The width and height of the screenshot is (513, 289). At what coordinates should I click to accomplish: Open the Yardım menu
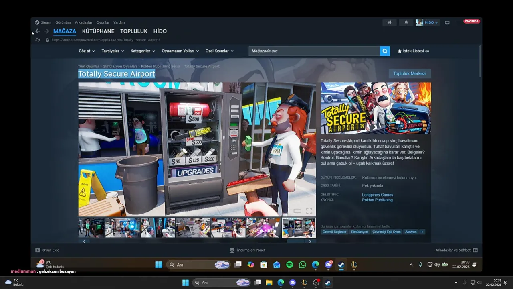click(x=119, y=22)
